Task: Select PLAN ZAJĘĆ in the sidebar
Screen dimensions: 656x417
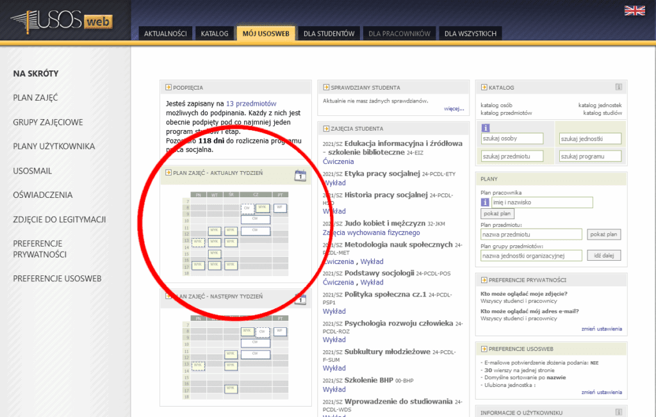Action: pyautogui.click(x=36, y=97)
